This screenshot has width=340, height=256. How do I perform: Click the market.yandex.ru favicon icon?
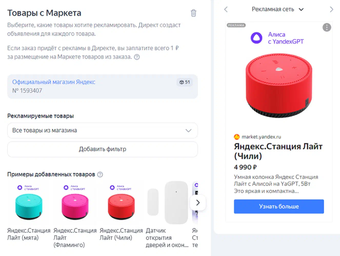pyautogui.click(x=237, y=137)
